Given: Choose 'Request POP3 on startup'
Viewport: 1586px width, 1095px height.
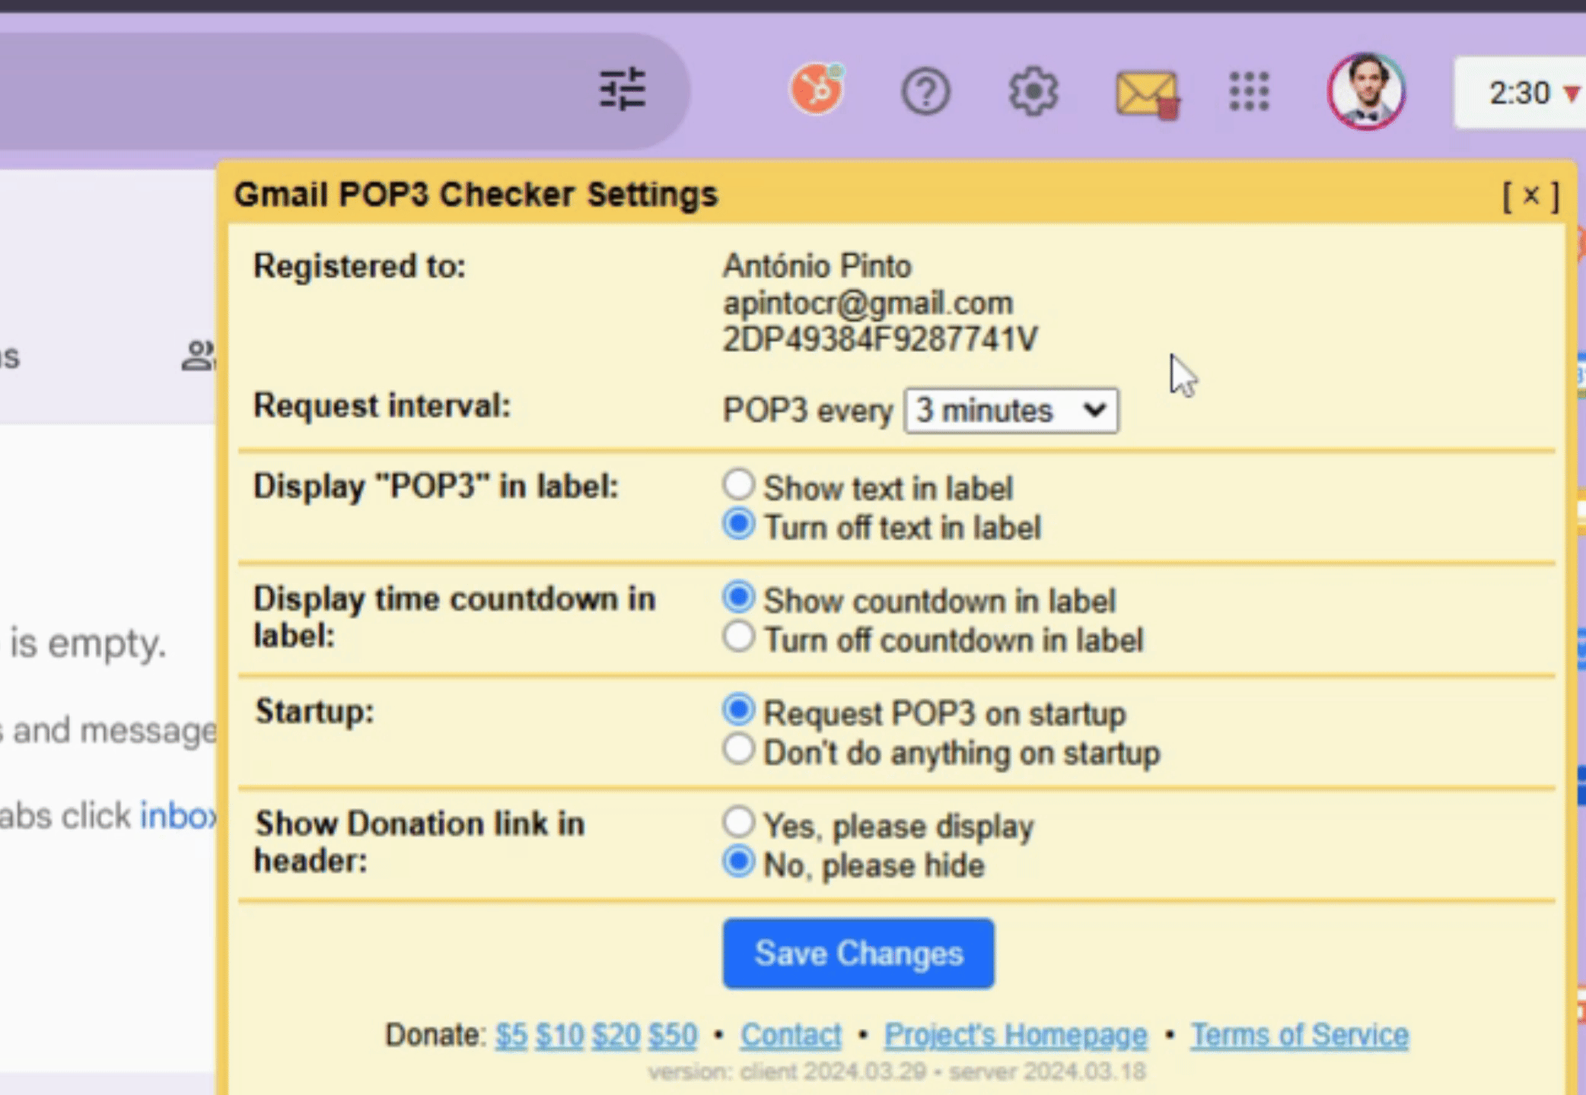Looking at the screenshot, I should (738, 709).
